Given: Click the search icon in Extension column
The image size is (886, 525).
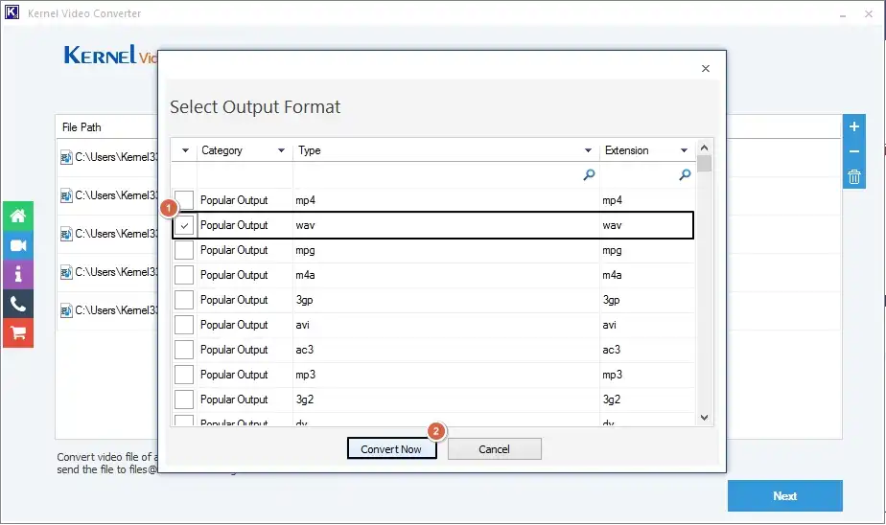Looking at the screenshot, I should [685, 175].
